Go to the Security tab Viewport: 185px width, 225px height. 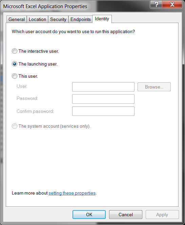click(x=58, y=19)
